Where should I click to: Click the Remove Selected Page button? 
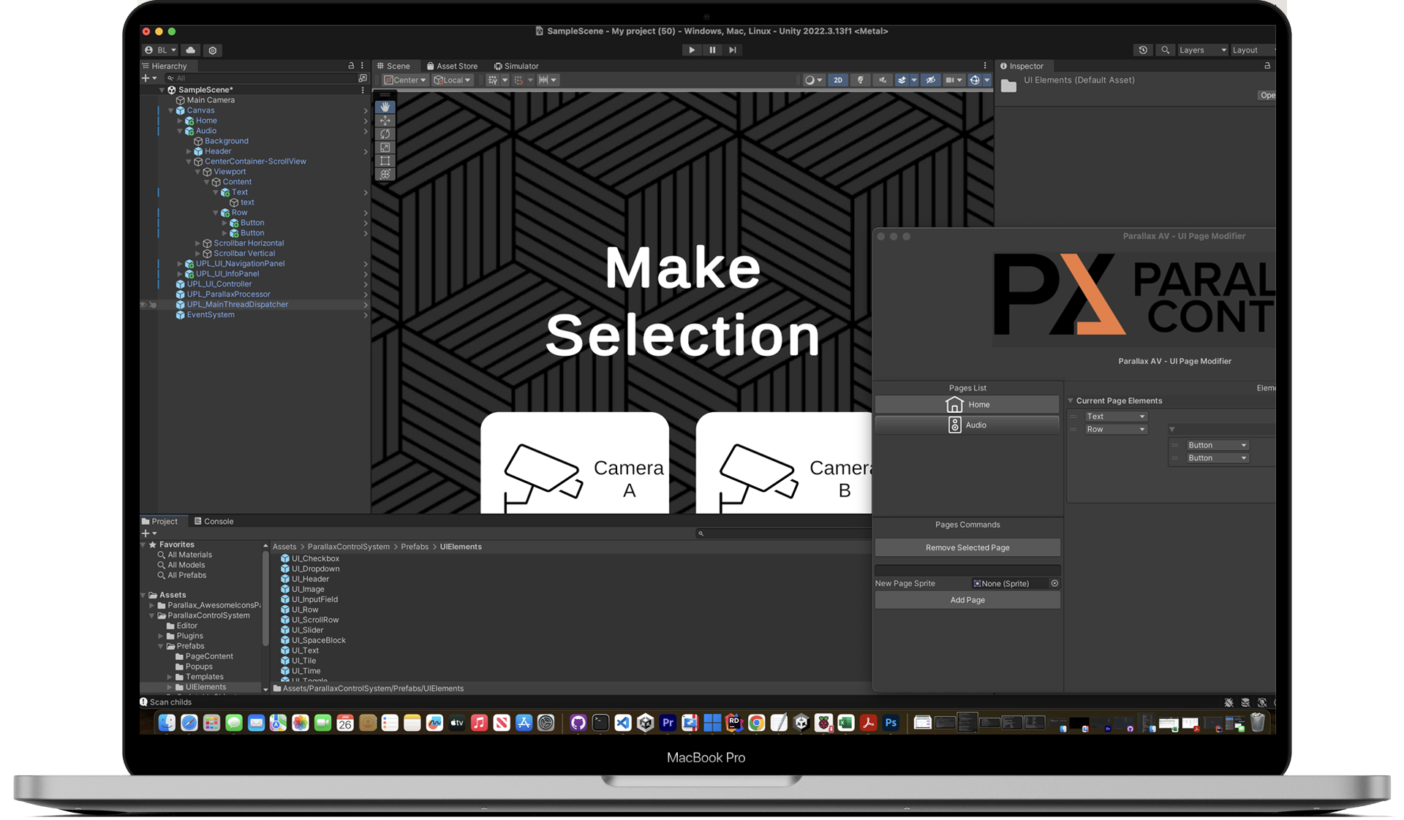tap(967, 547)
